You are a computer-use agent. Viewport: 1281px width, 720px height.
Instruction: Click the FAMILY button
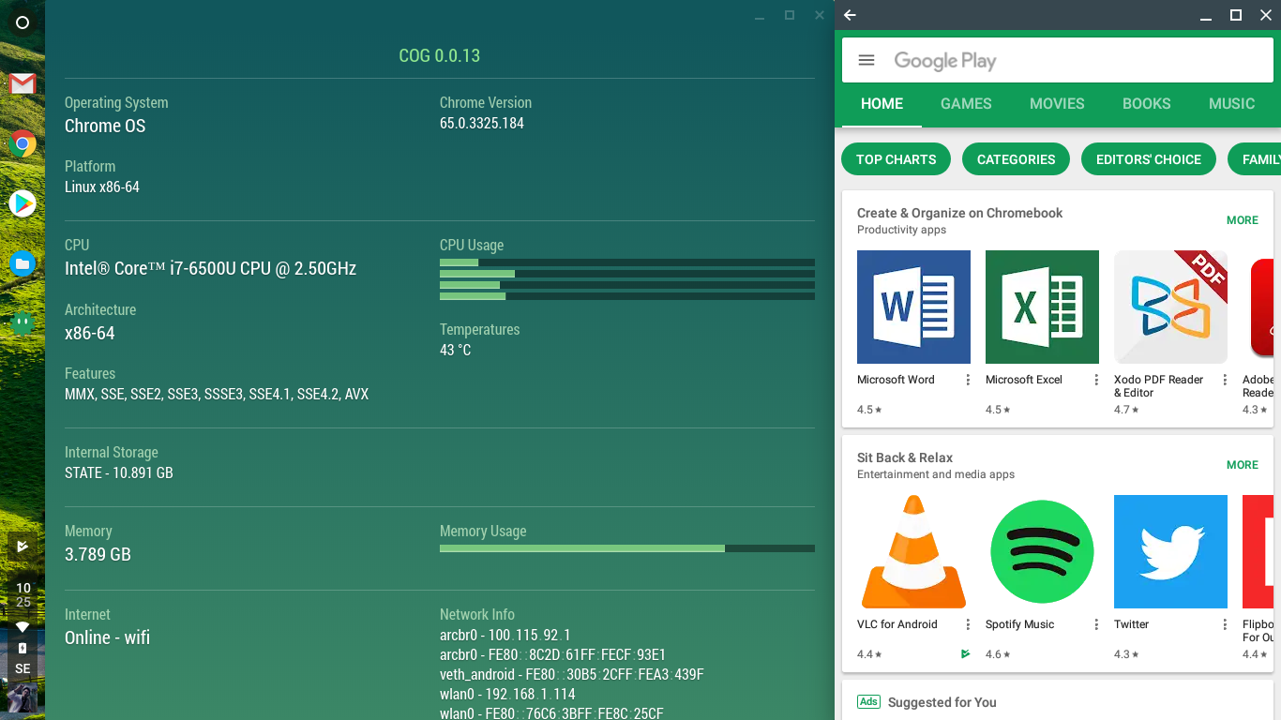tap(1255, 159)
